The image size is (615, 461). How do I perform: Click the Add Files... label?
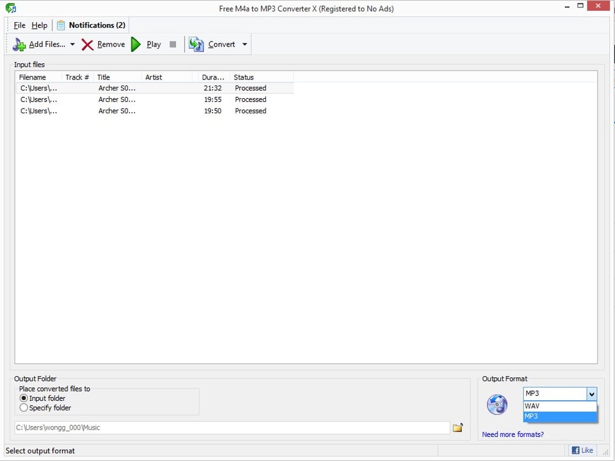[47, 45]
